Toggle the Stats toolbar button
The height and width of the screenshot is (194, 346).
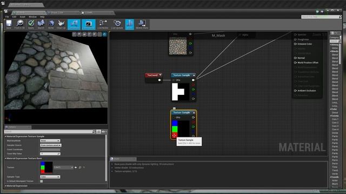point(130,24)
